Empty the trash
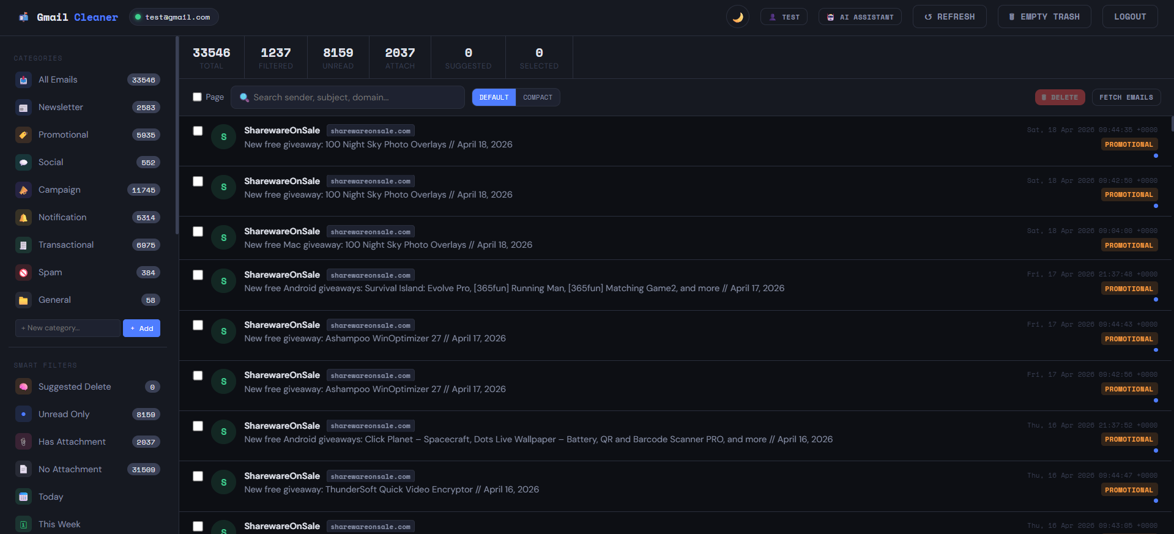 (x=1044, y=17)
